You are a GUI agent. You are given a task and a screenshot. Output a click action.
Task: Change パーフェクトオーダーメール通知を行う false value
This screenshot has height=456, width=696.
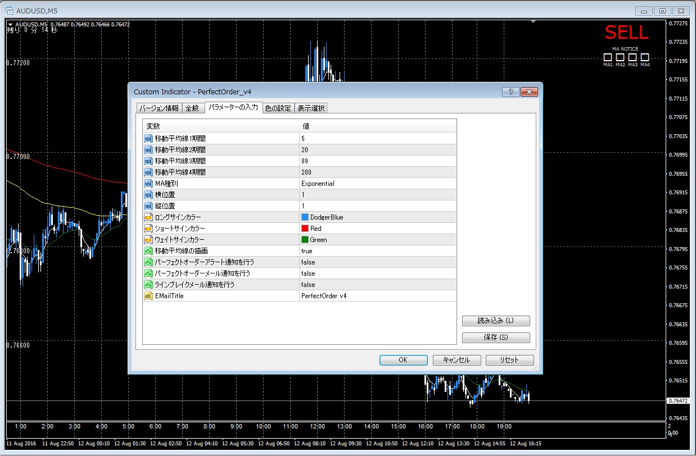(x=378, y=273)
